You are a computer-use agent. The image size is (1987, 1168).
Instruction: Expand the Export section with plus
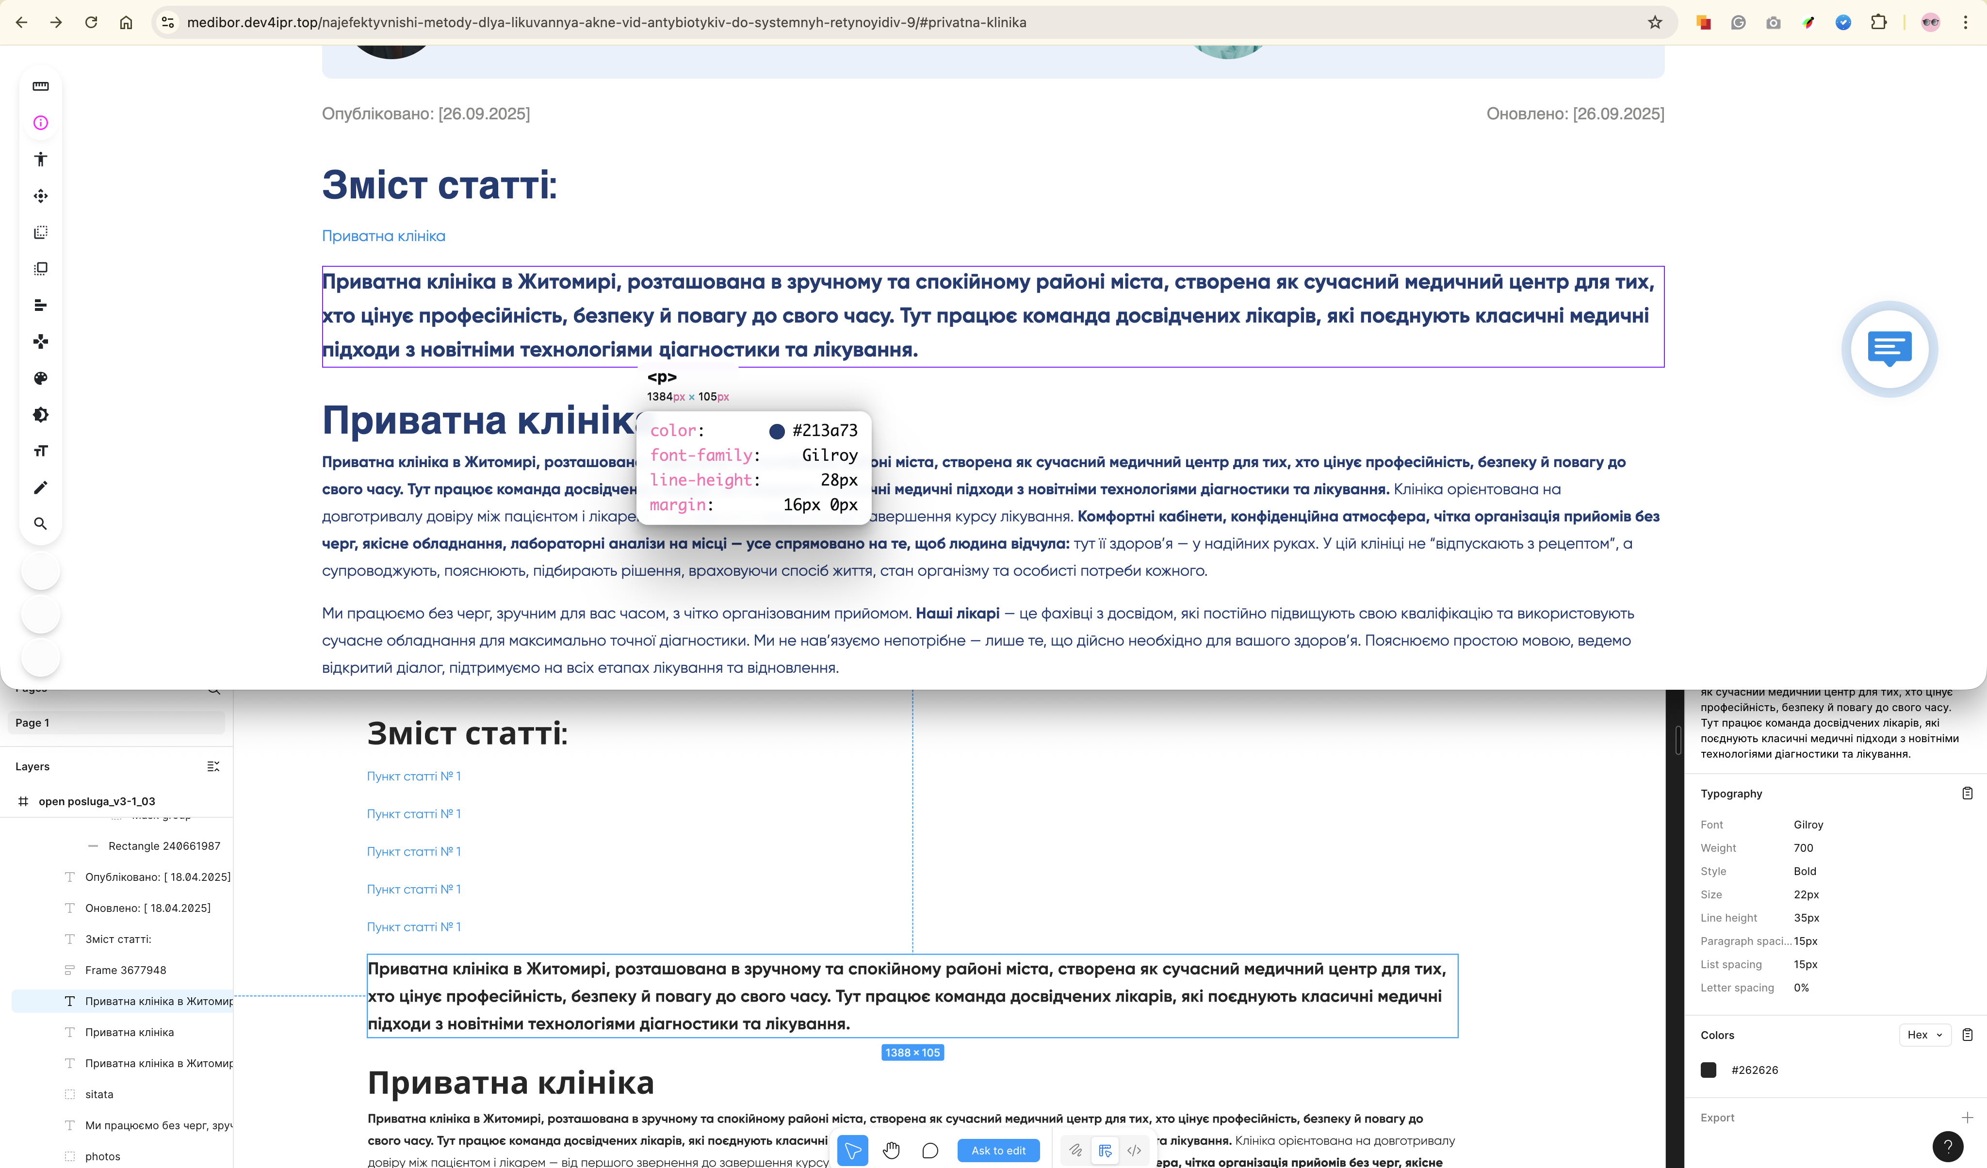tap(1967, 1118)
